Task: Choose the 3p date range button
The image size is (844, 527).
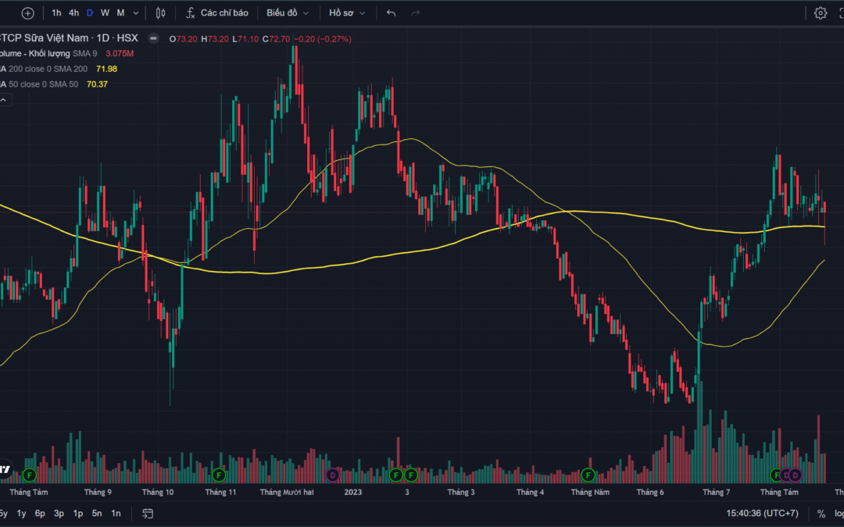Action: pyautogui.click(x=59, y=513)
